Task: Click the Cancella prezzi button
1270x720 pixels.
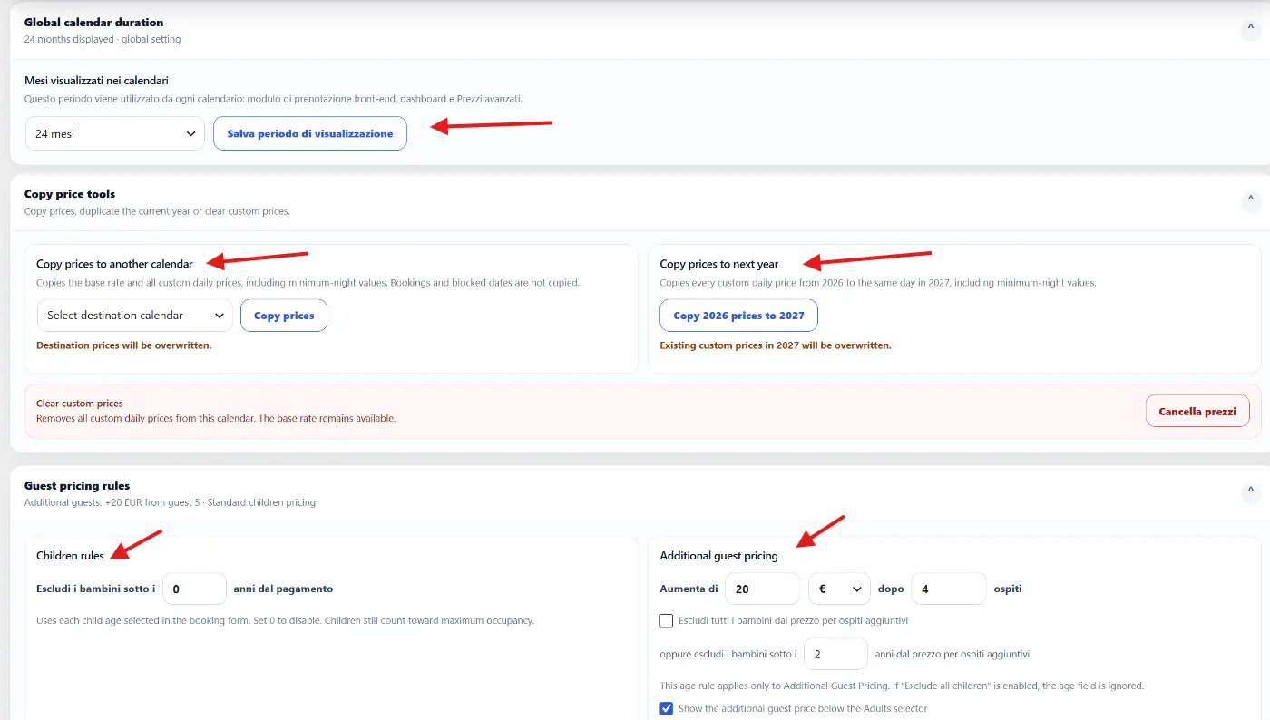Action: (1197, 411)
